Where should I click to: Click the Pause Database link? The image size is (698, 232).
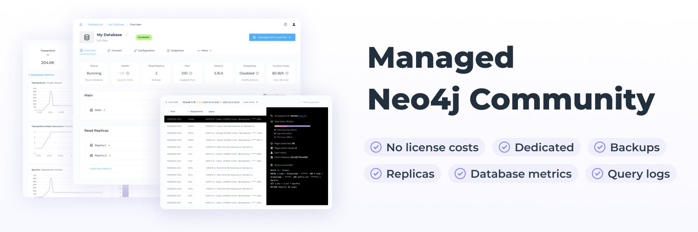pyautogui.click(x=94, y=80)
